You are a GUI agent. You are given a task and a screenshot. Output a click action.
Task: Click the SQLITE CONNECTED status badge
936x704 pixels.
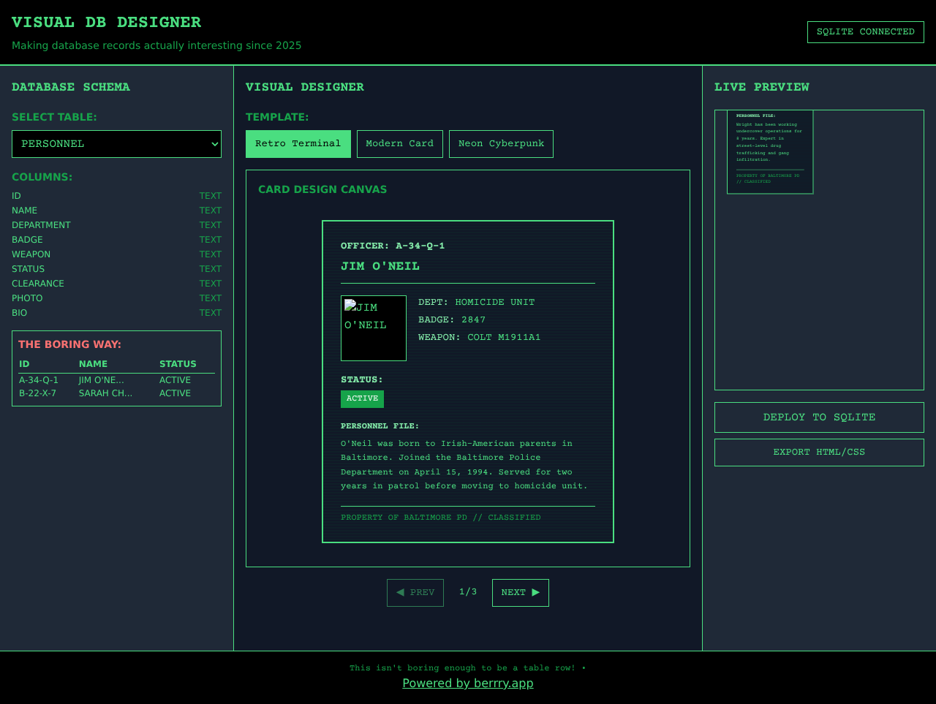tap(865, 31)
